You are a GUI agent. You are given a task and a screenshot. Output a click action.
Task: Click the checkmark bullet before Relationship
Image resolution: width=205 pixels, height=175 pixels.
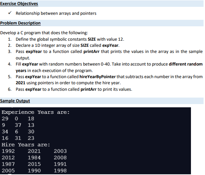coord(10,13)
